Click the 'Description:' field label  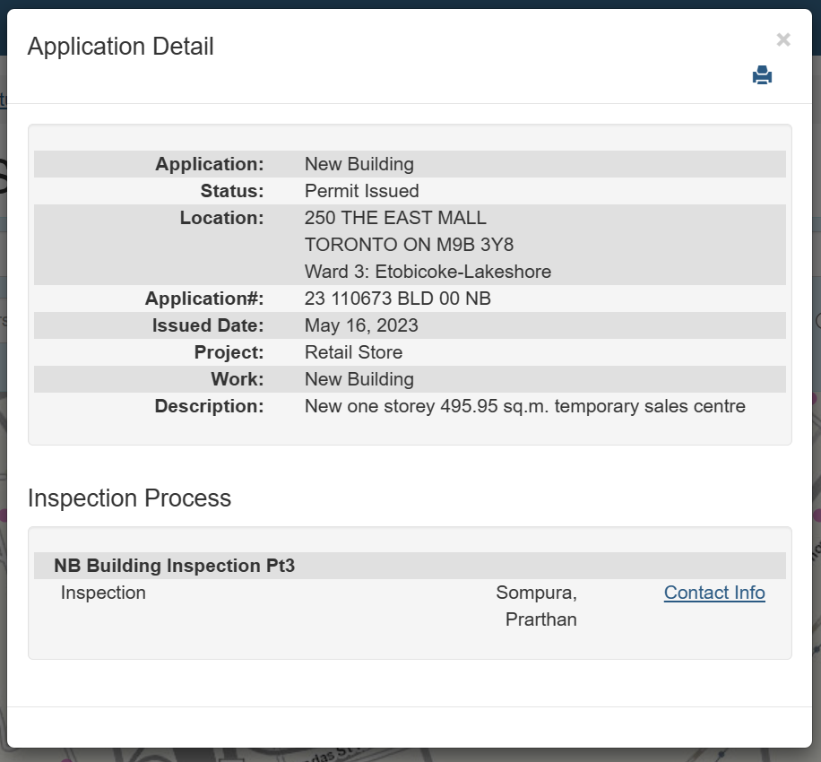pyautogui.click(x=209, y=406)
